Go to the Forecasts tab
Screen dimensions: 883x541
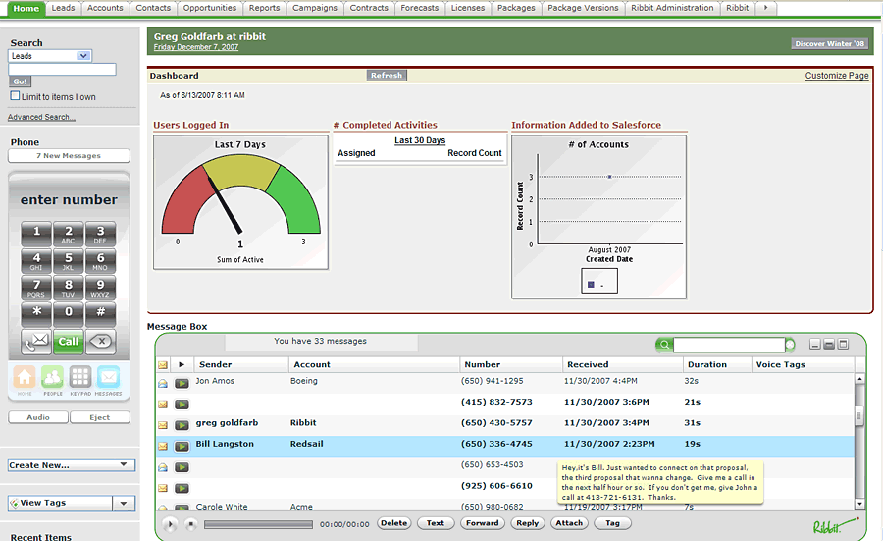(x=420, y=8)
